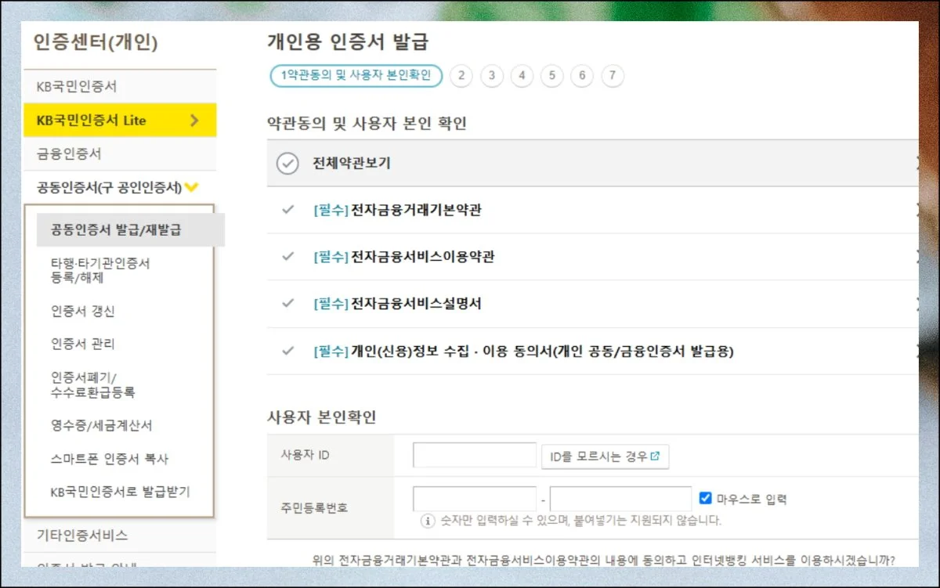940x588 pixels.
Task: Click the 사용자 ID input field
Action: tap(475, 456)
